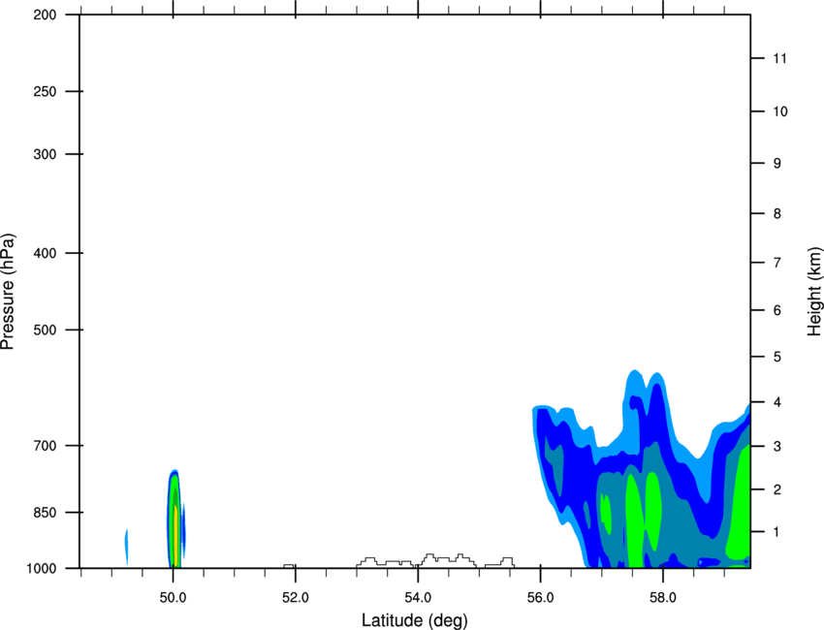Click the 700 pressure tick label
This screenshot has height=630, width=824.
(x=45, y=446)
